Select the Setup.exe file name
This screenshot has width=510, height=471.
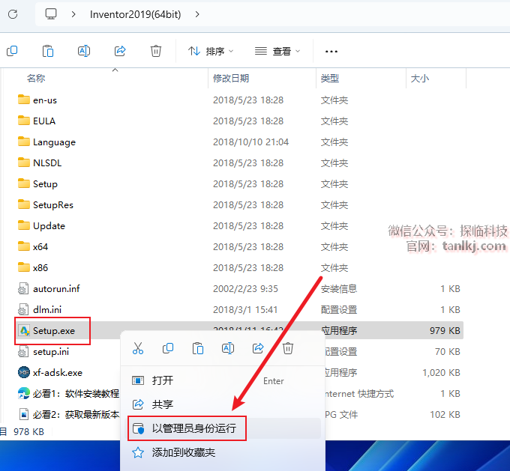(54, 331)
